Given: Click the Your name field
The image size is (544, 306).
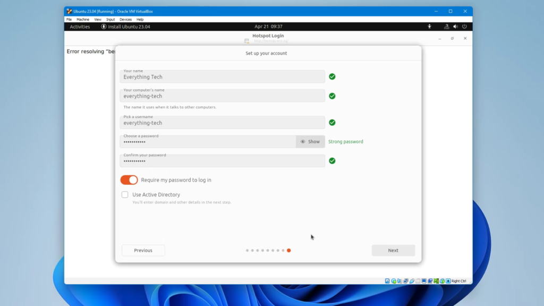Looking at the screenshot, I should 223,76.
